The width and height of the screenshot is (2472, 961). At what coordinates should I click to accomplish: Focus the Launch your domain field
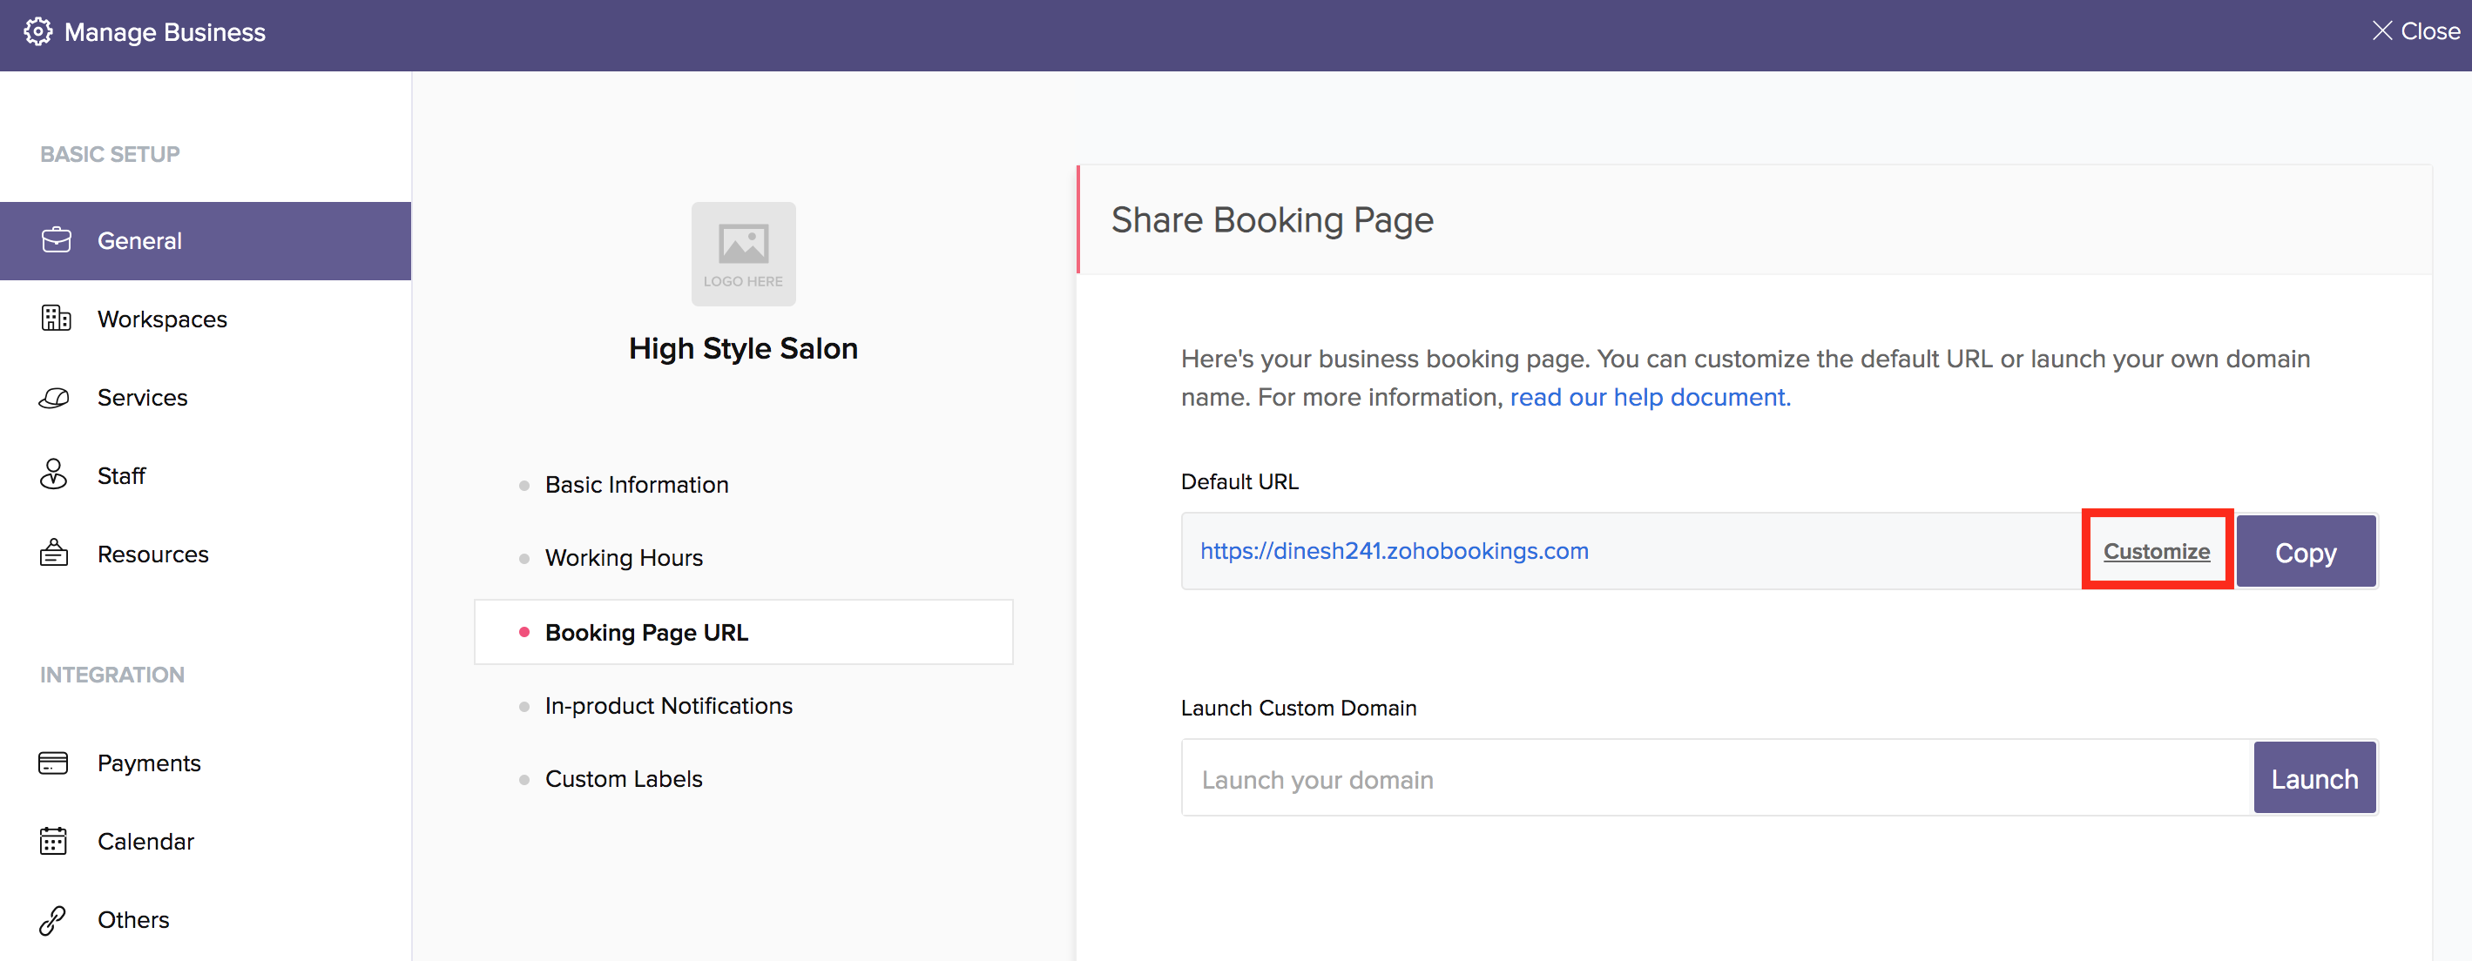pyautogui.click(x=1716, y=779)
